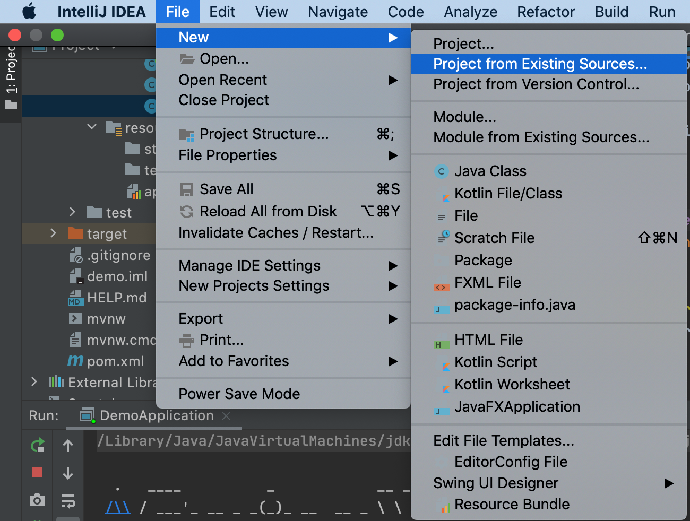The image size is (690, 521).
Task: Toggle soft-wrap icon in Run panel
Action: point(68,501)
